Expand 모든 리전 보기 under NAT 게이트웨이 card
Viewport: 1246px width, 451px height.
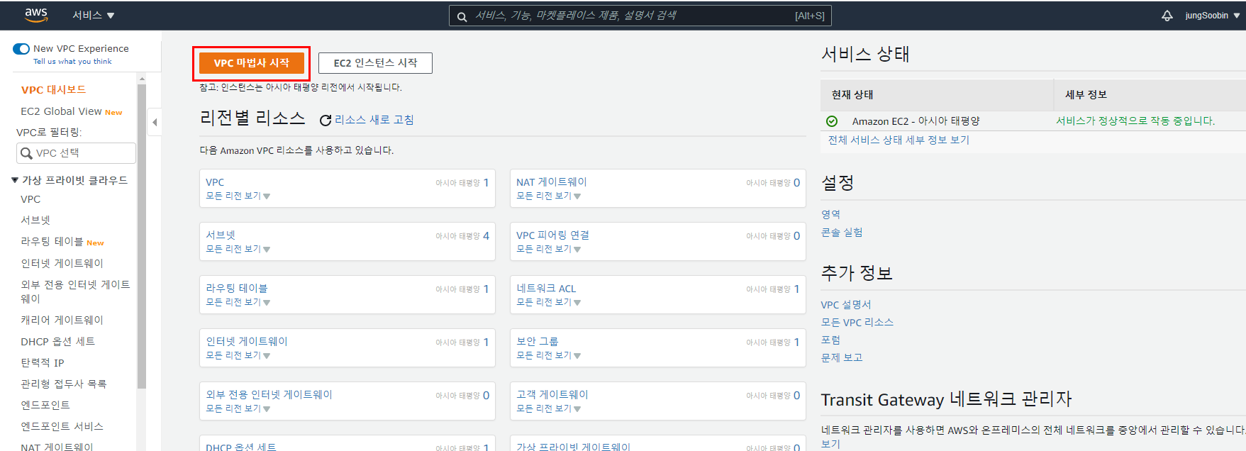click(549, 196)
